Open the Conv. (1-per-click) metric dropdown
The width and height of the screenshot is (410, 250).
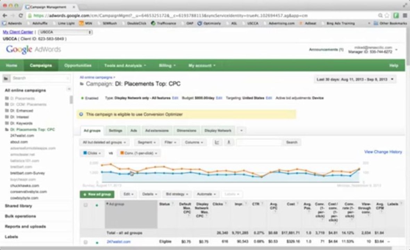pos(139,153)
